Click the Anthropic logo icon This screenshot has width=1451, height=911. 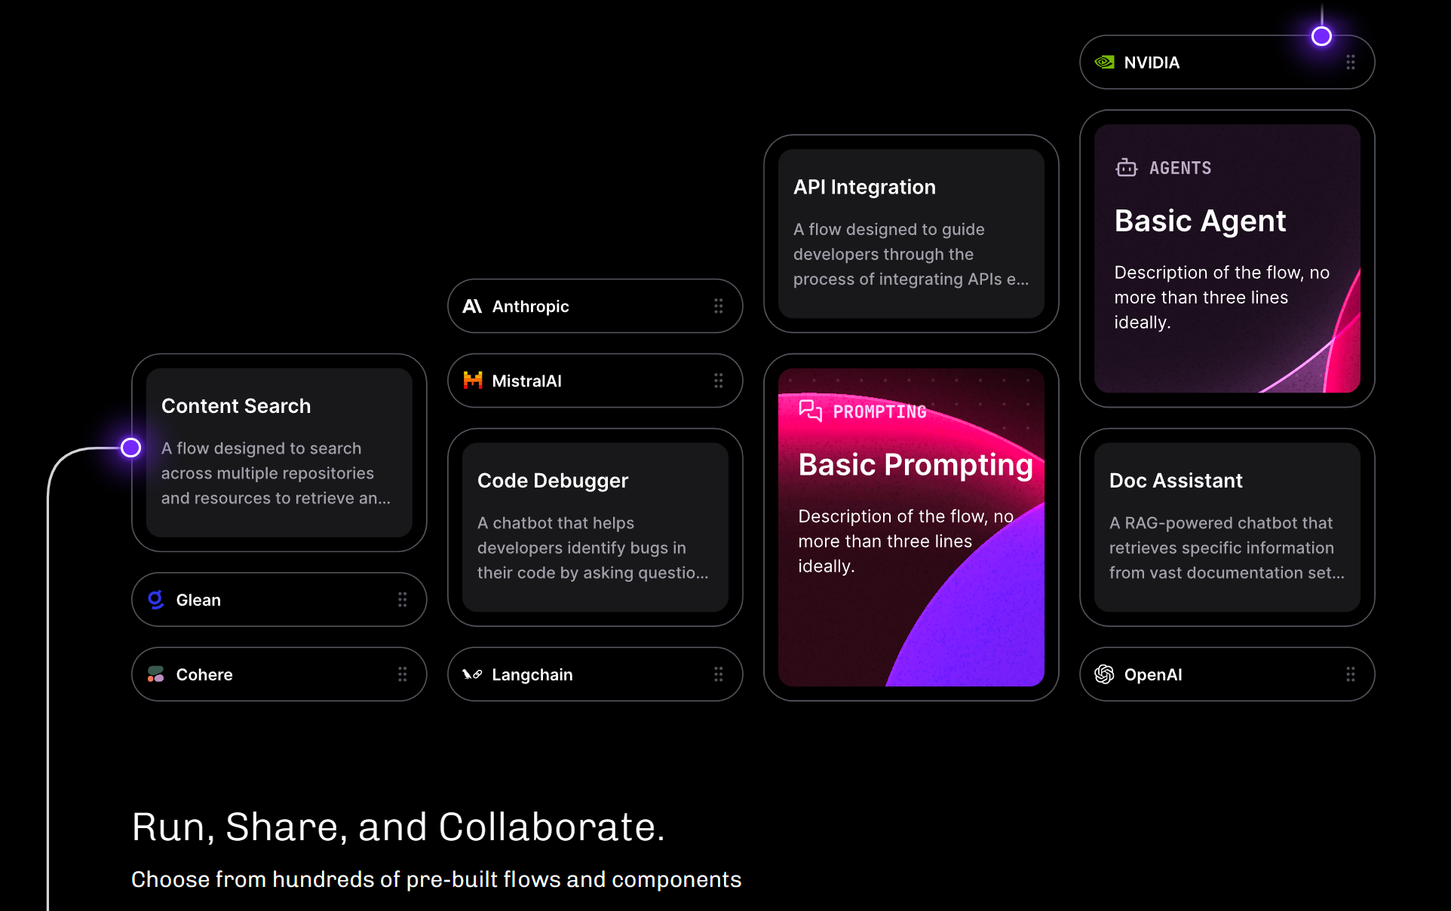click(x=472, y=306)
